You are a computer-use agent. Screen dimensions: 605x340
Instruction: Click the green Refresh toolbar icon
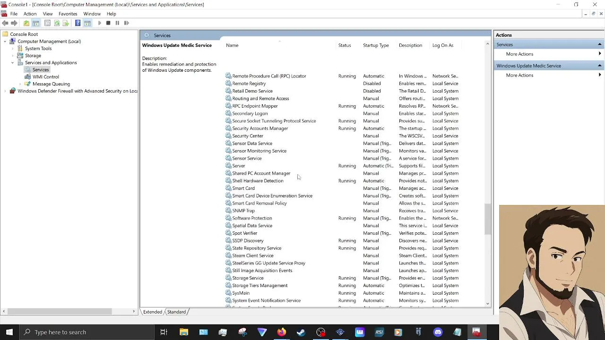(x=57, y=23)
